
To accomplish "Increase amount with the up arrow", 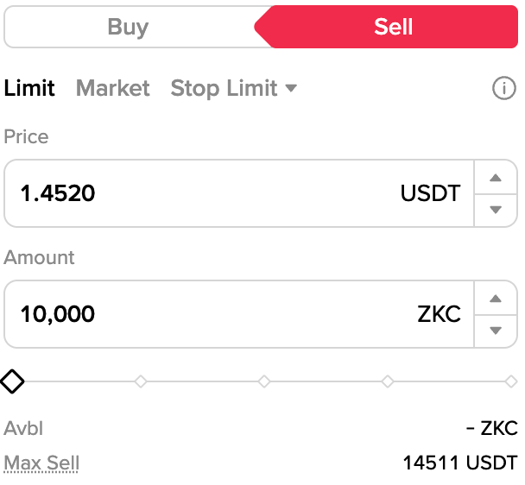I will (x=496, y=299).
